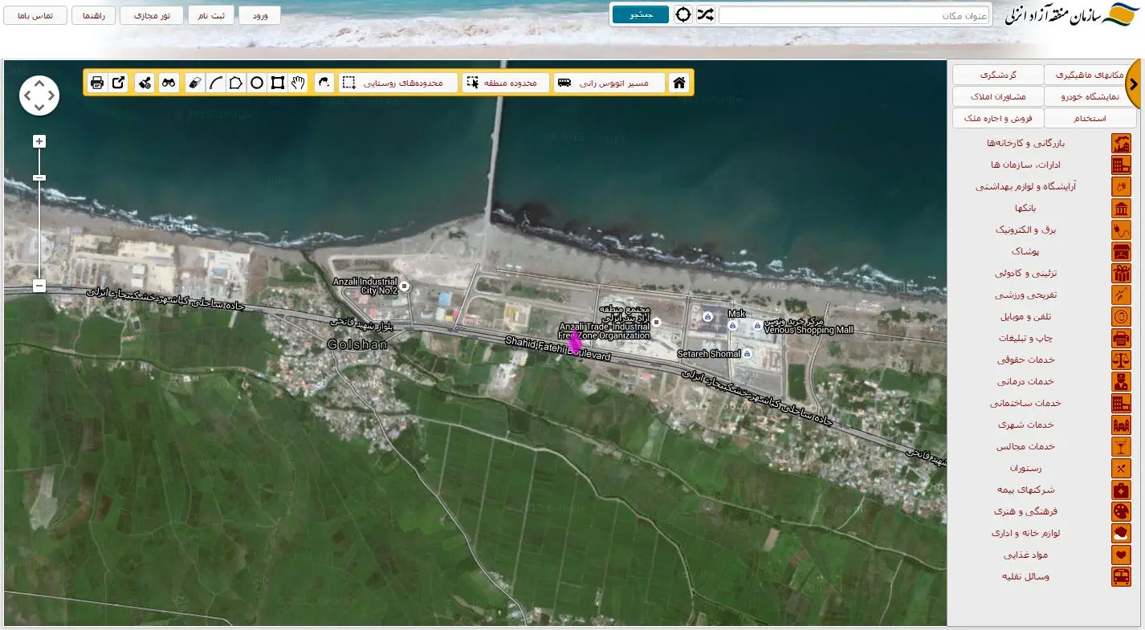Open the نمایشگاه خودرو car showroom tab
The width and height of the screenshot is (1145, 630).
(1090, 96)
